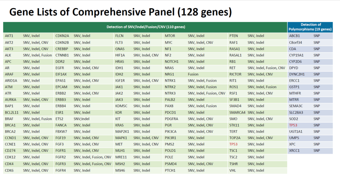Select the ABCB1 polymorphism gene
340x178 pixels.
(x=294, y=36)
